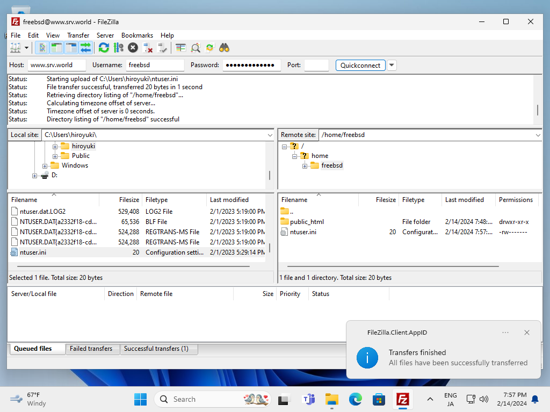Open the Site Manager icon
This screenshot has height=412, width=550.
pos(16,48)
